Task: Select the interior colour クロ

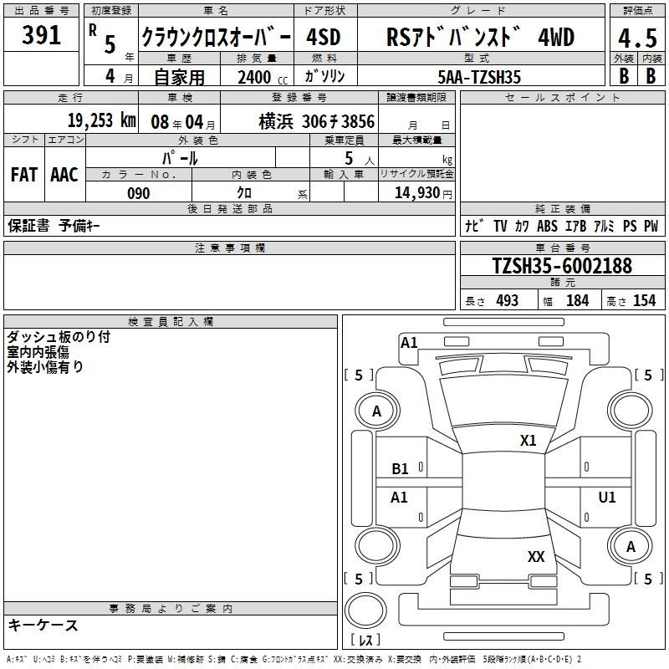Action: point(244,193)
